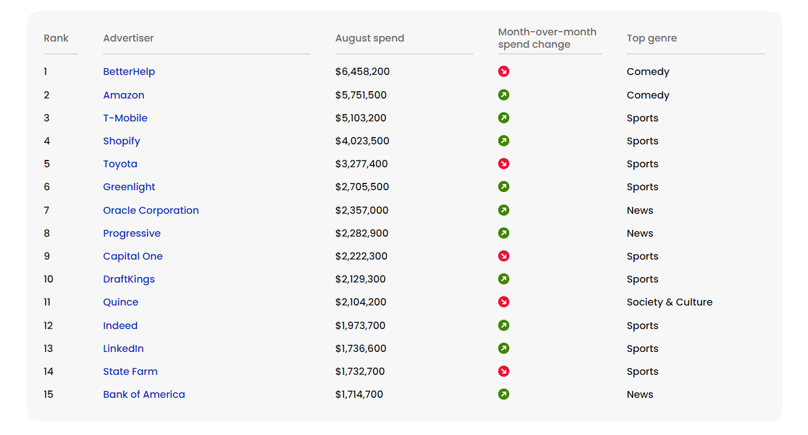Open the LinkedIn advertiser link

tap(123, 348)
